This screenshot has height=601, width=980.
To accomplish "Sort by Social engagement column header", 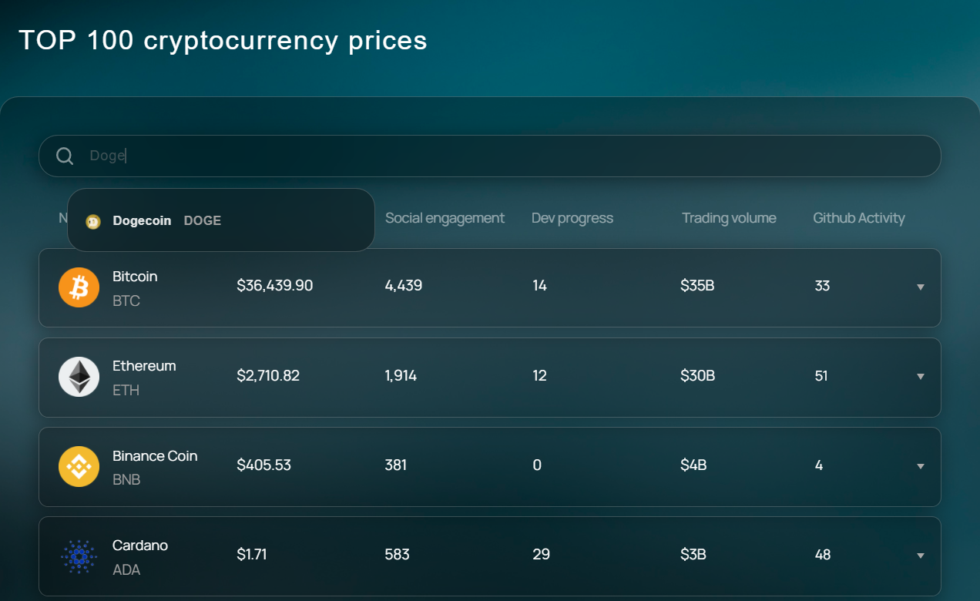I will [445, 218].
